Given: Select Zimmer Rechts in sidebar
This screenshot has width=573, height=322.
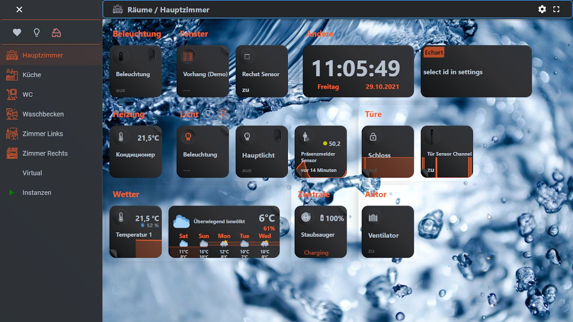Looking at the screenshot, I should pyautogui.click(x=51, y=153).
